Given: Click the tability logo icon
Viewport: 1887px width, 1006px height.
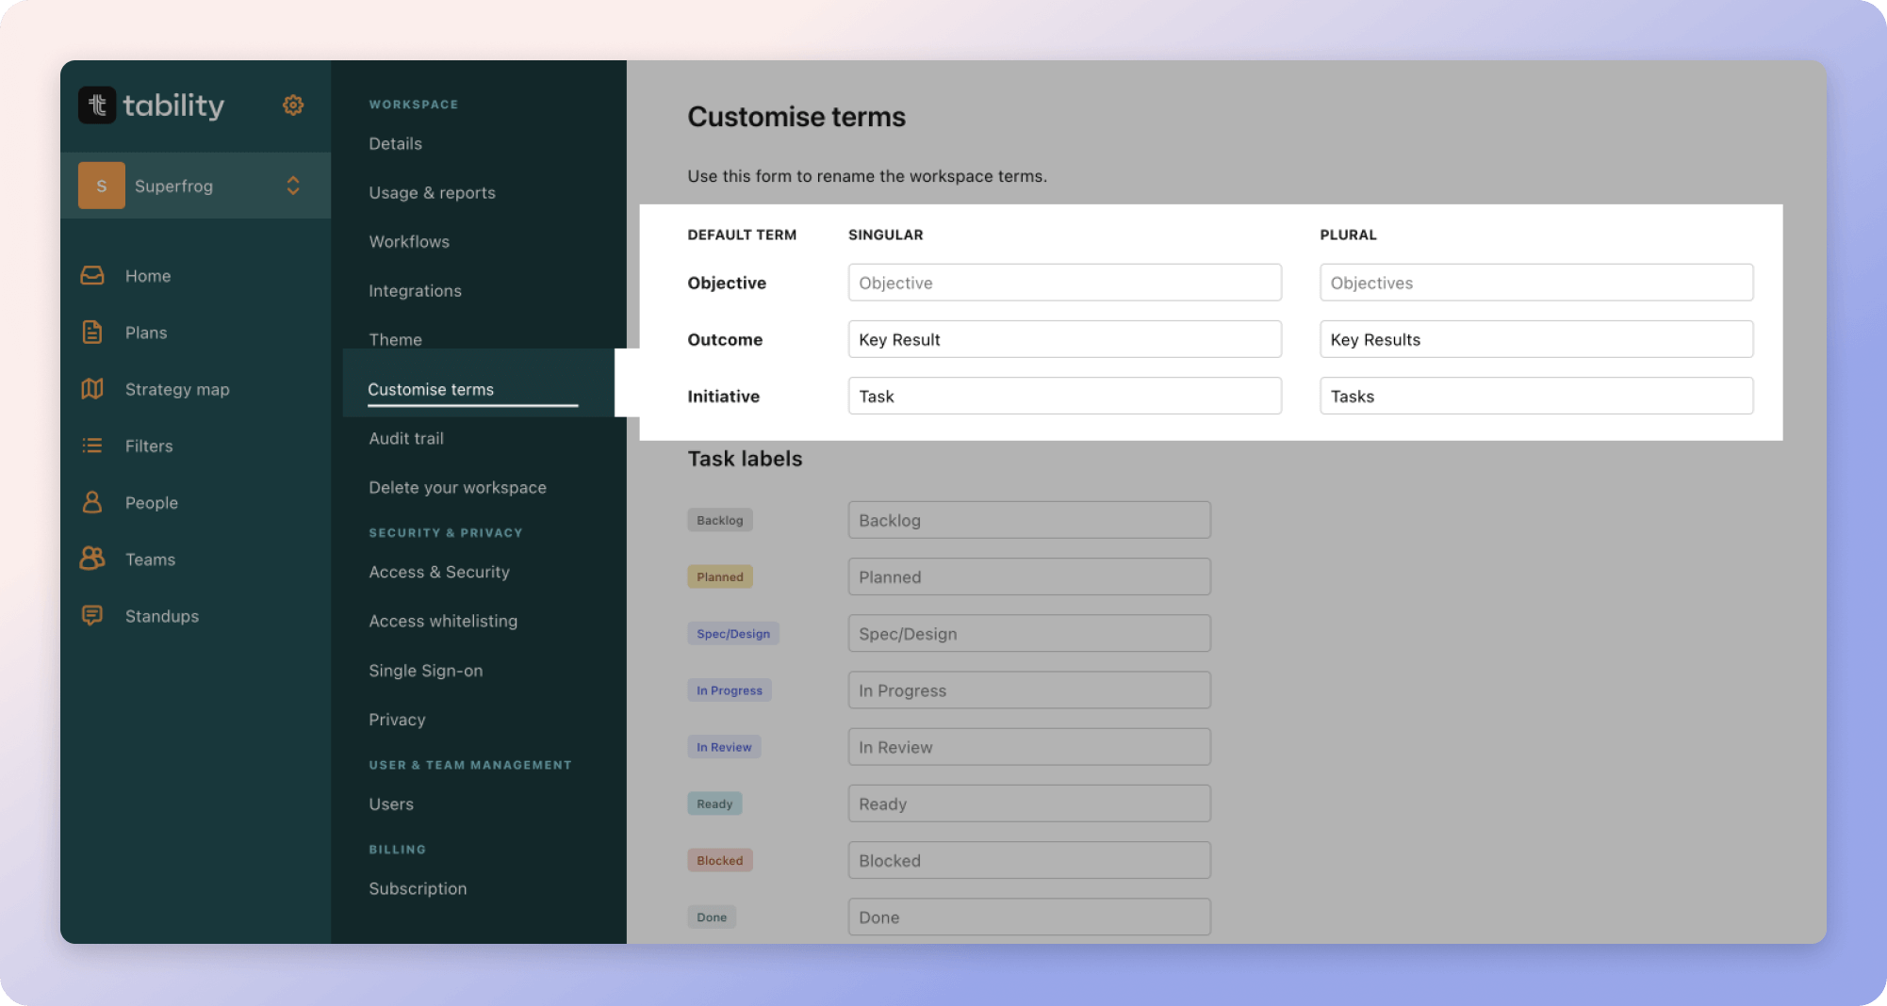Looking at the screenshot, I should (97, 105).
